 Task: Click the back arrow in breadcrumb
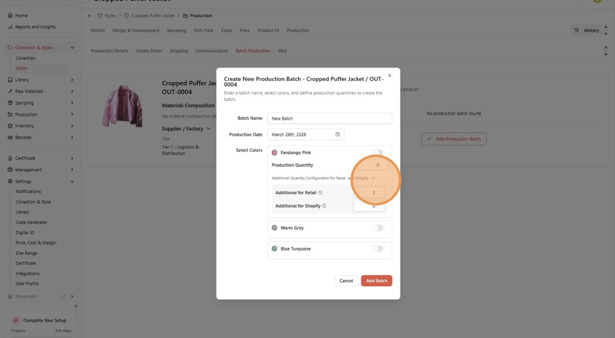[x=90, y=16]
